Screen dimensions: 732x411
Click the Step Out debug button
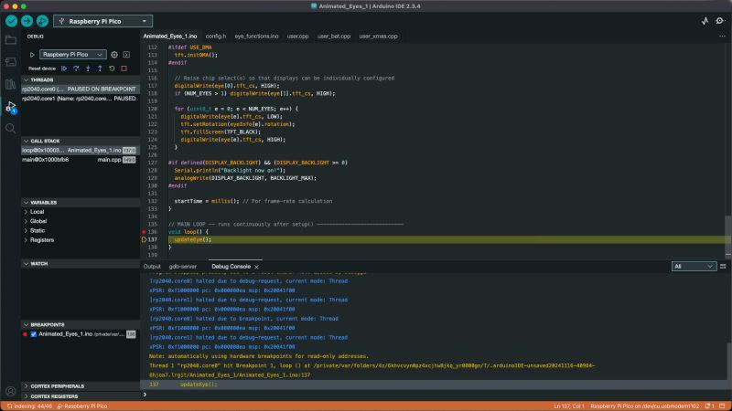[x=100, y=68]
